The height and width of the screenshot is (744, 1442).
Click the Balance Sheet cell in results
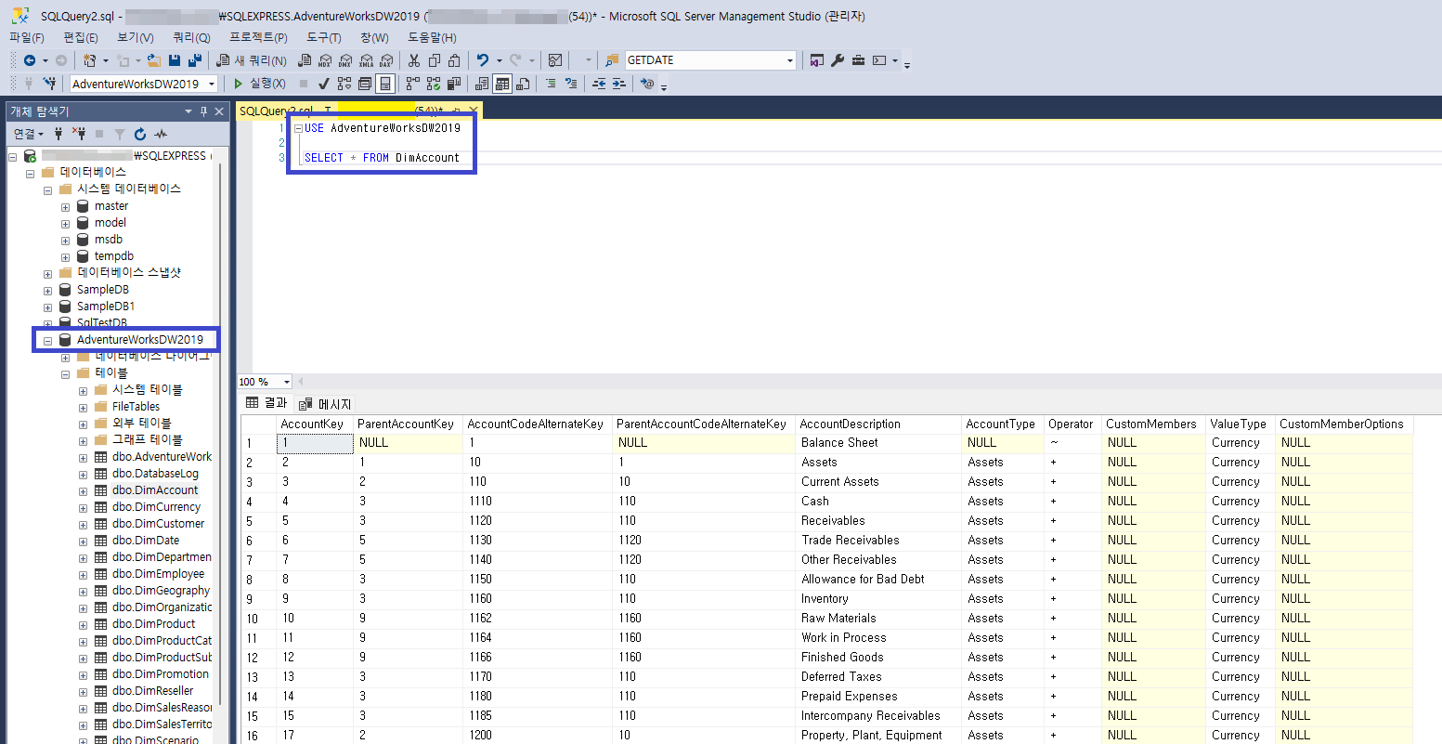(x=878, y=443)
